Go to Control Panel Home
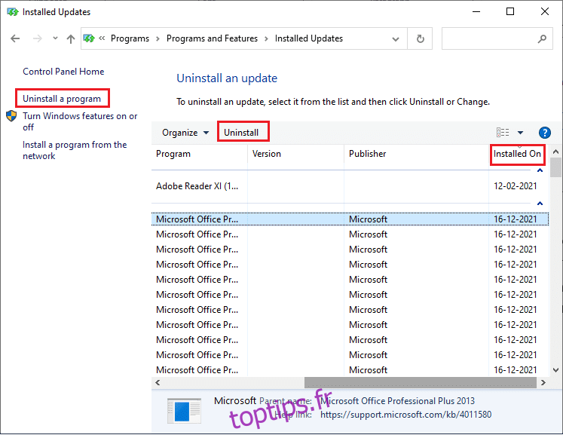The image size is (563, 435). click(x=63, y=72)
